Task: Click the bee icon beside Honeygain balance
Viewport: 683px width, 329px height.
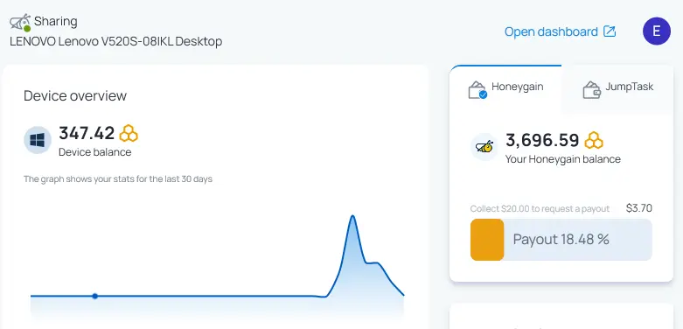Action: click(x=484, y=147)
